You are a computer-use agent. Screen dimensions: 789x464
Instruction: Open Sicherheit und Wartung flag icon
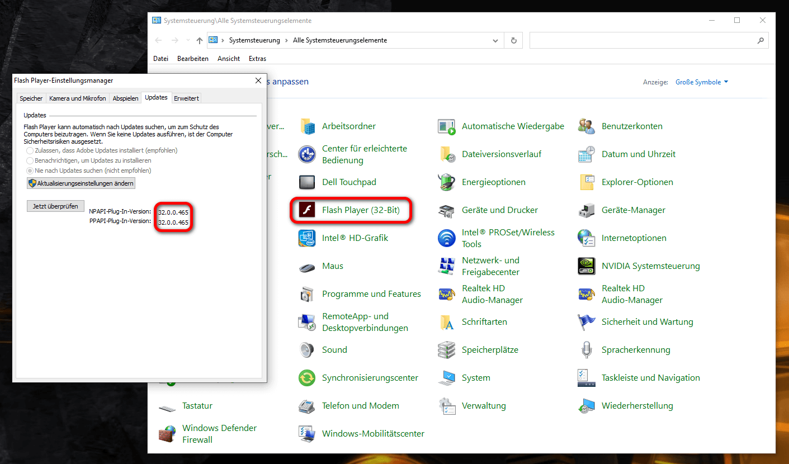[587, 322]
